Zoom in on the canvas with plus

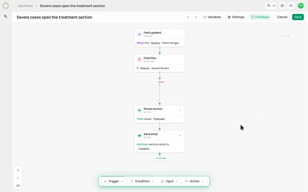[x=18, y=170]
